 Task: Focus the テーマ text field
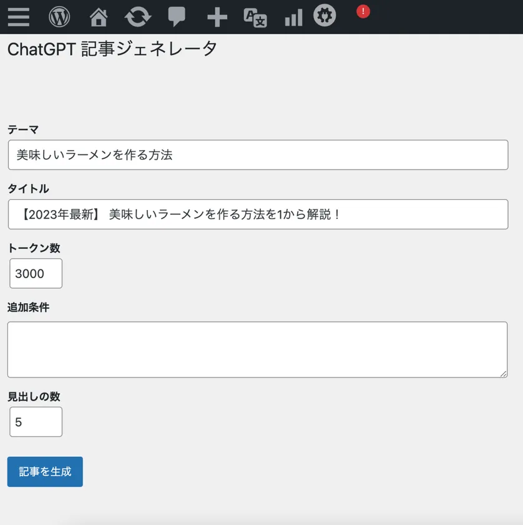click(x=258, y=155)
